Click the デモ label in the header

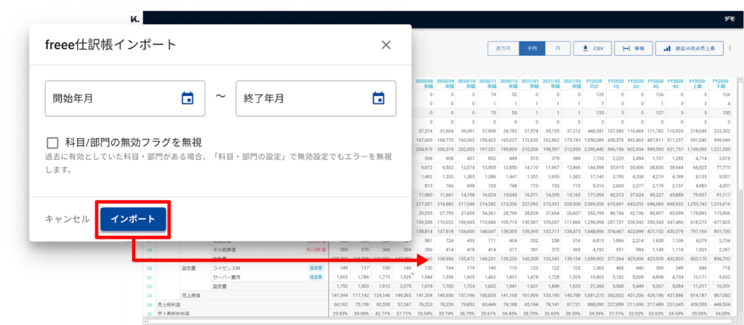pos(729,18)
